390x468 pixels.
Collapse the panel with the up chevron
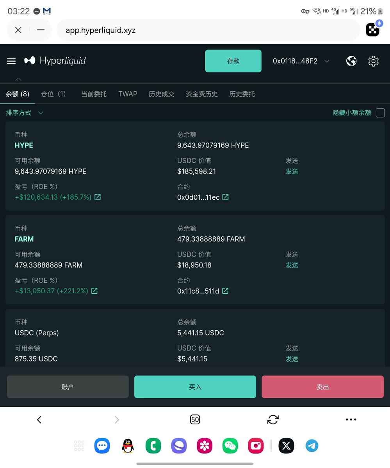pyautogui.click(x=18, y=80)
